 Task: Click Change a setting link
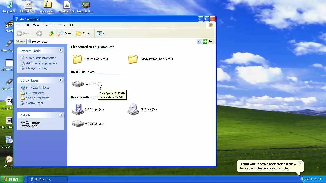pos(37,68)
